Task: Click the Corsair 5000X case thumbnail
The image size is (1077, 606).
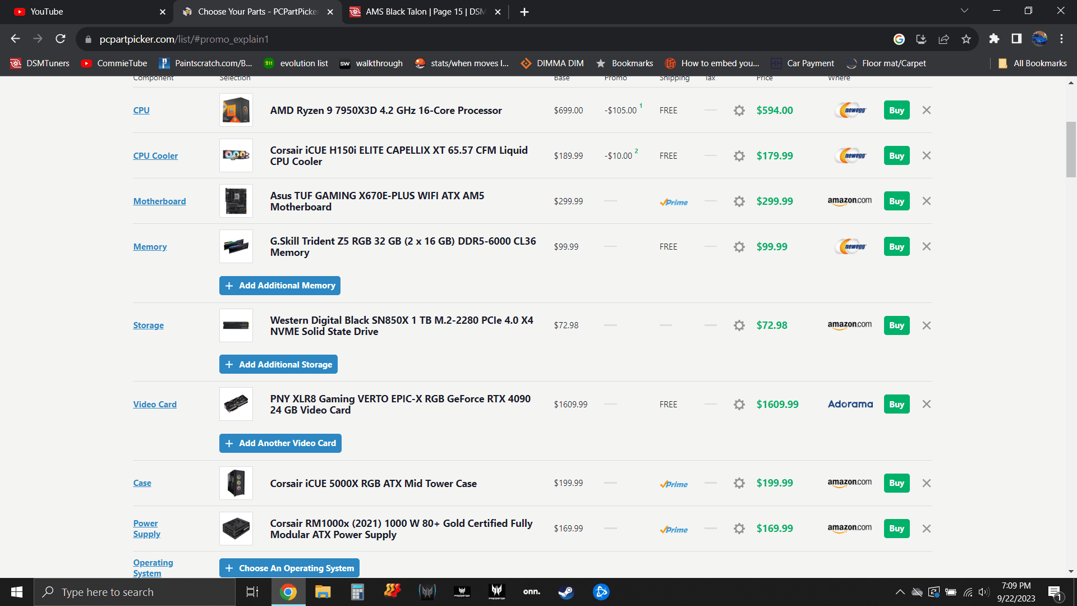Action: coord(236,483)
